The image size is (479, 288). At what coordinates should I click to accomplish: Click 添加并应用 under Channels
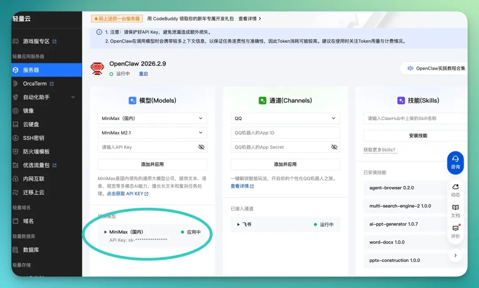(x=285, y=164)
